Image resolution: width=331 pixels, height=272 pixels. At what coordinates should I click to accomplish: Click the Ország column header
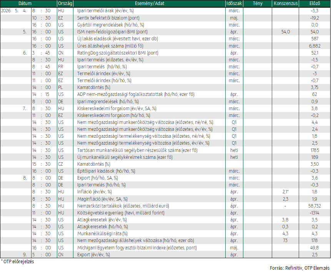point(65,3)
